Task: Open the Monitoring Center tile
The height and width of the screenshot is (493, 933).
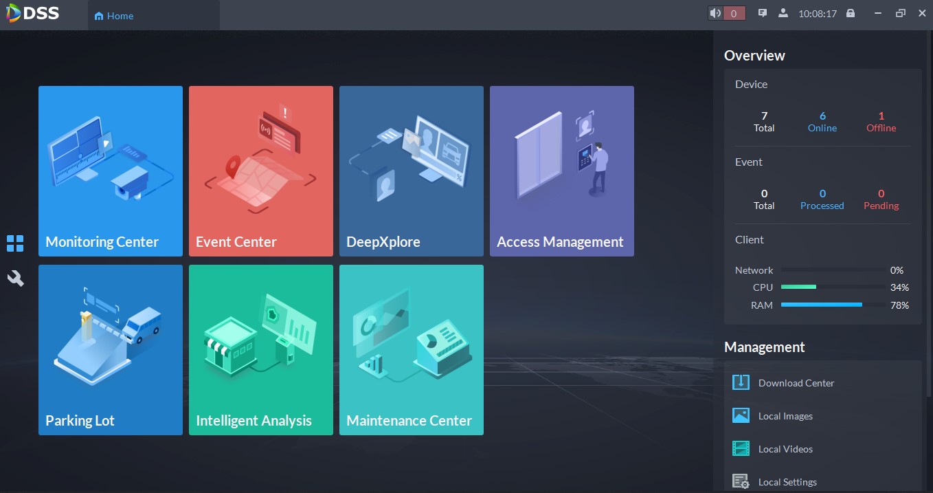Action: (x=111, y=171)
